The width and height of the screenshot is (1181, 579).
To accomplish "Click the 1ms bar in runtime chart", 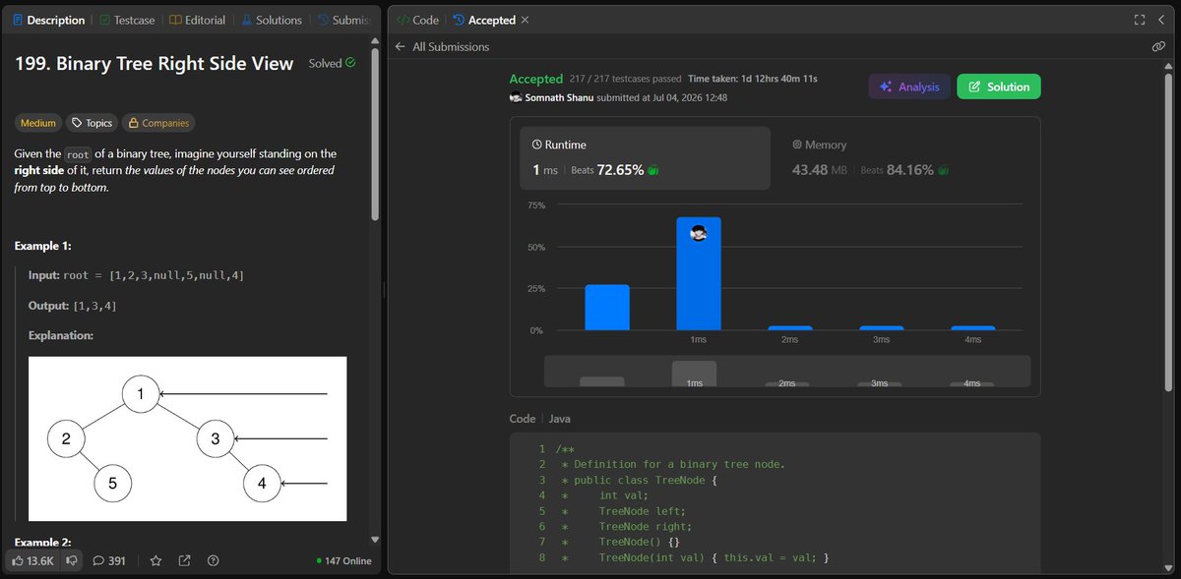I will click(x=699, y=273).
